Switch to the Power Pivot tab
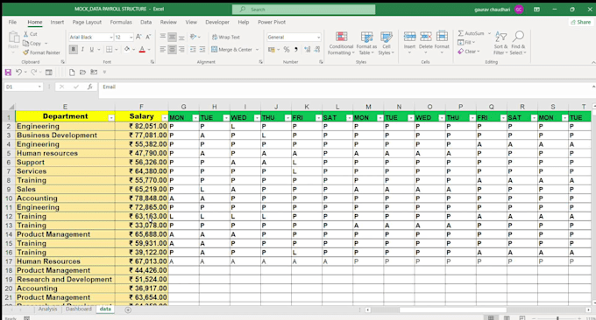596x320 pixels. (272, 22)
